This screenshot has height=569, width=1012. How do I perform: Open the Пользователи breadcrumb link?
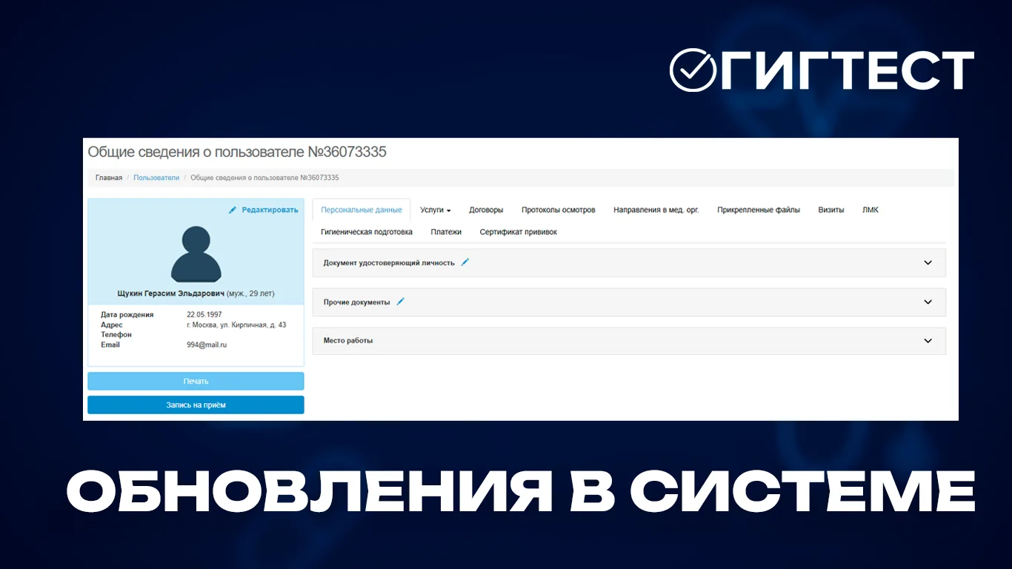[156, 178]
